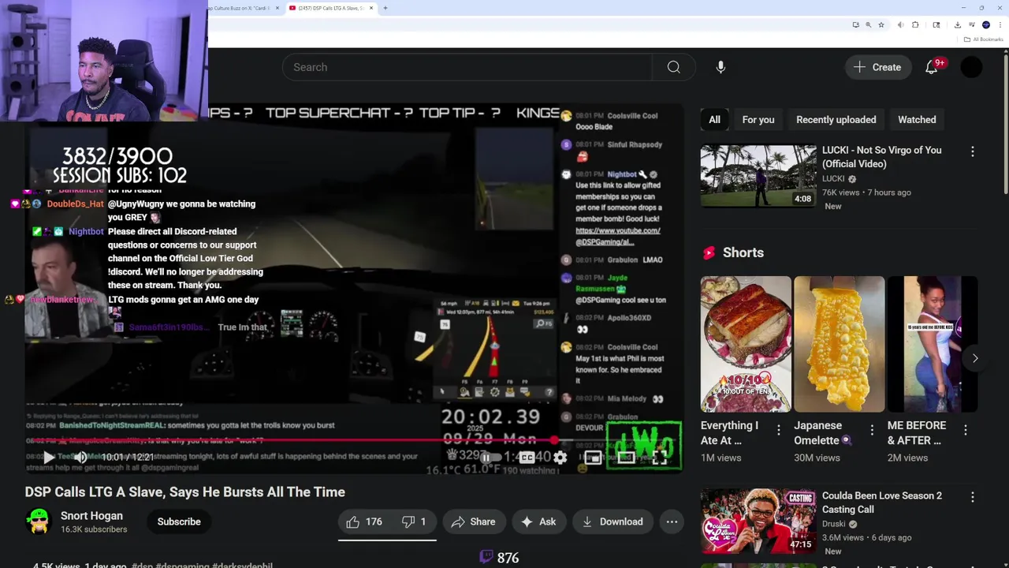This screenshot has height=568, width=1009.
Task: Switch to miniplayer mode
Action: tap(593, 457)
